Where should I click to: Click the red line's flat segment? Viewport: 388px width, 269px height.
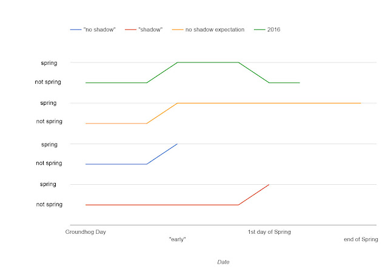click(162, 205)
